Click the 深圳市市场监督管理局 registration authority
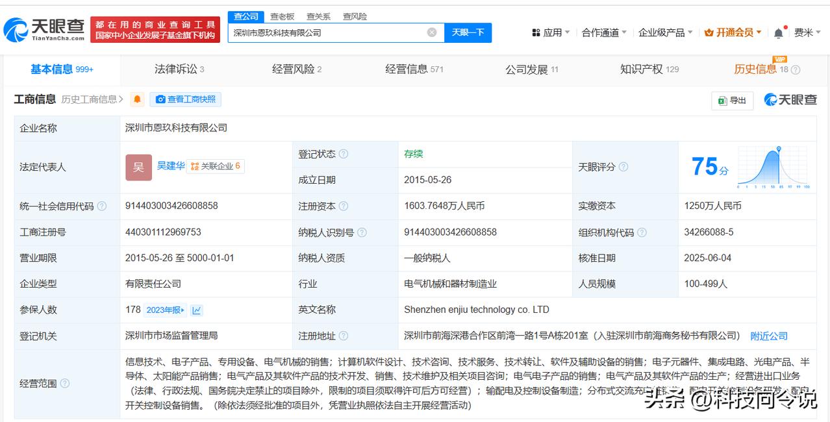Viewport: 830px width, 422px height. (x=171, y=336)
